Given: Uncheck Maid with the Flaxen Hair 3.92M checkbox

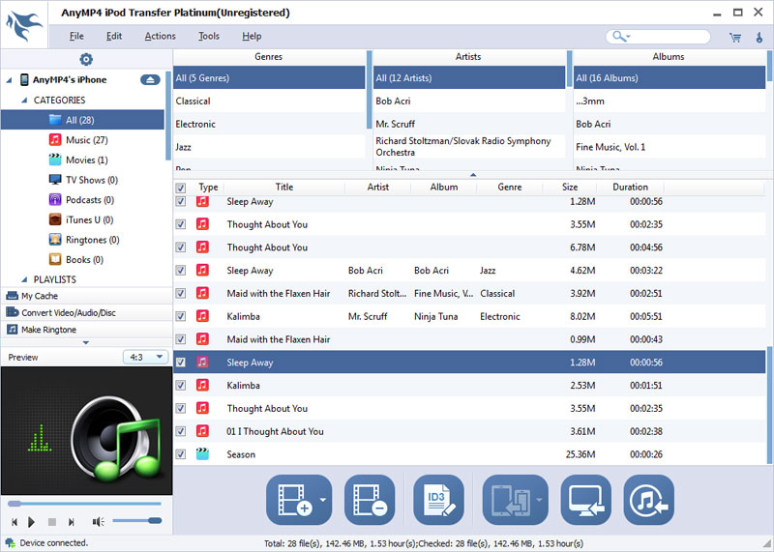Looking at the screenshot, I should tap(181, 294).
